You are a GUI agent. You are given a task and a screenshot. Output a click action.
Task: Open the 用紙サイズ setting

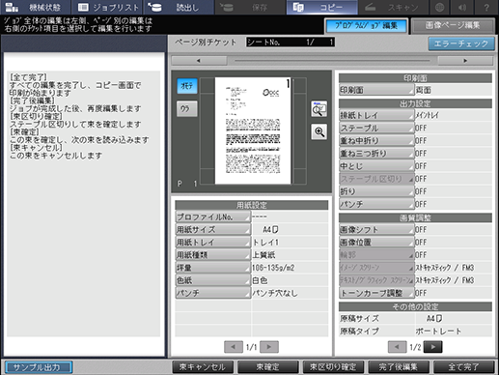click(x=212, y=229)
